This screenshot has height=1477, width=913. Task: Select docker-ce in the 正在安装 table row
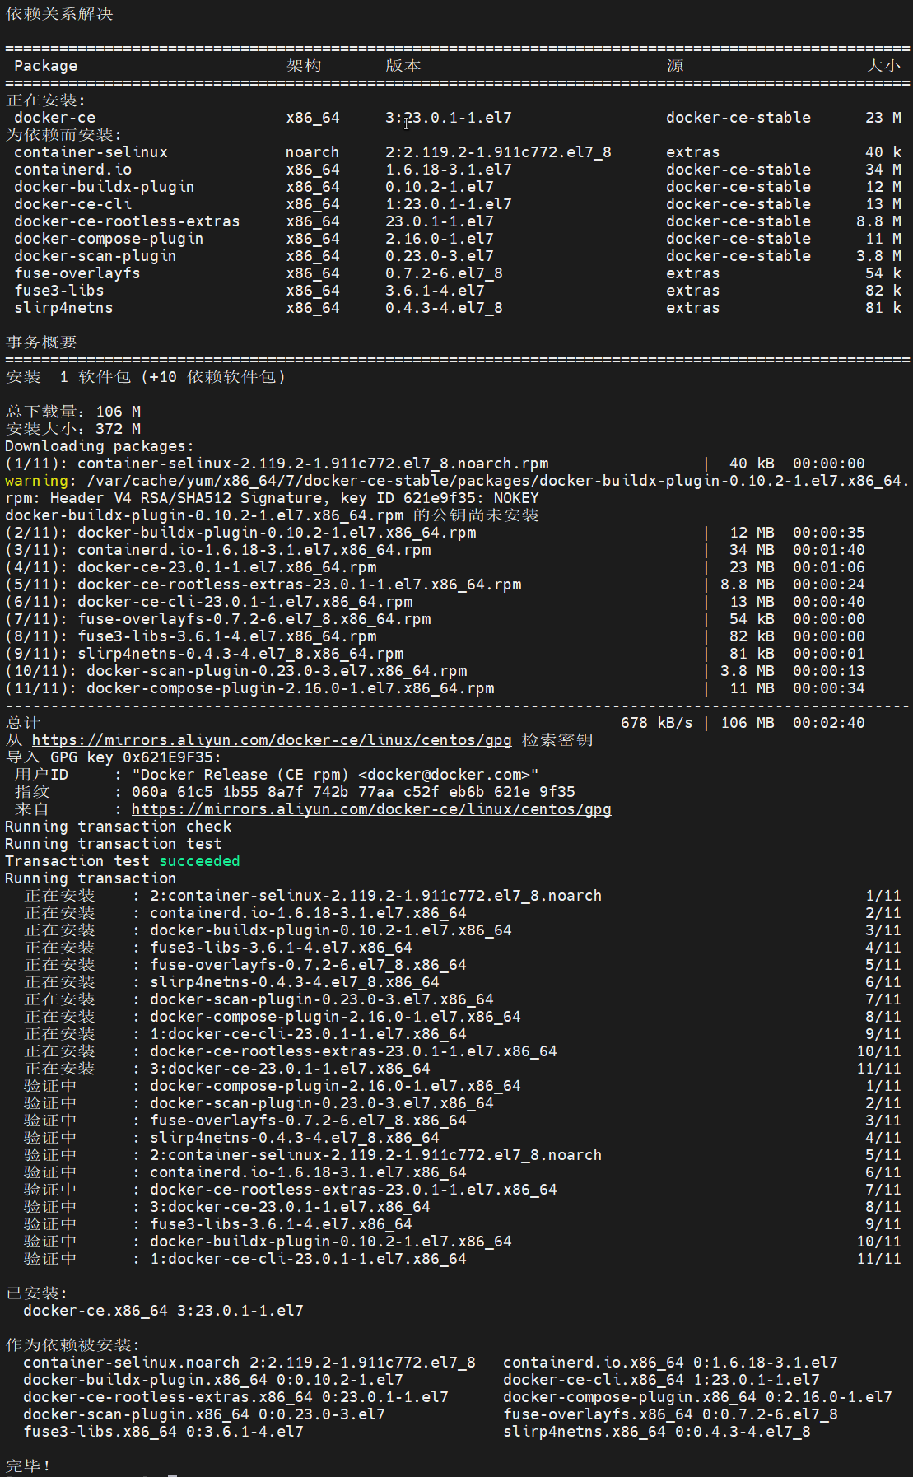[x=54, y=118]
